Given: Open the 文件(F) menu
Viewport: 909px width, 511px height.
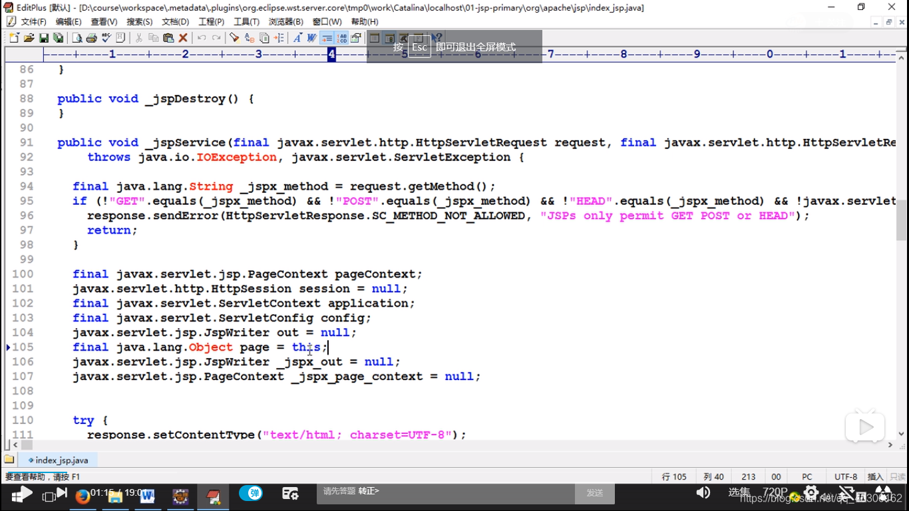Looking at the screenshot, I should (33, 22).
